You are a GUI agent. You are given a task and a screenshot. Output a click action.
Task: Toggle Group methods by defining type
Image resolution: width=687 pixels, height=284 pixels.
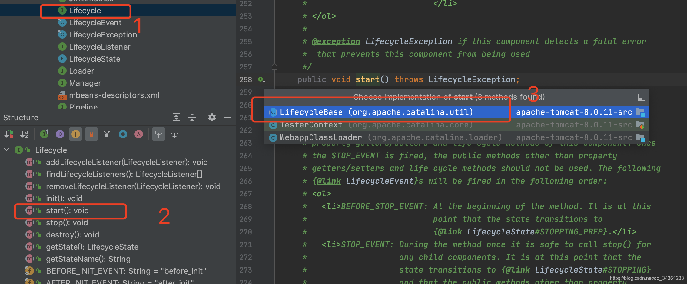(x=107, y=134)
